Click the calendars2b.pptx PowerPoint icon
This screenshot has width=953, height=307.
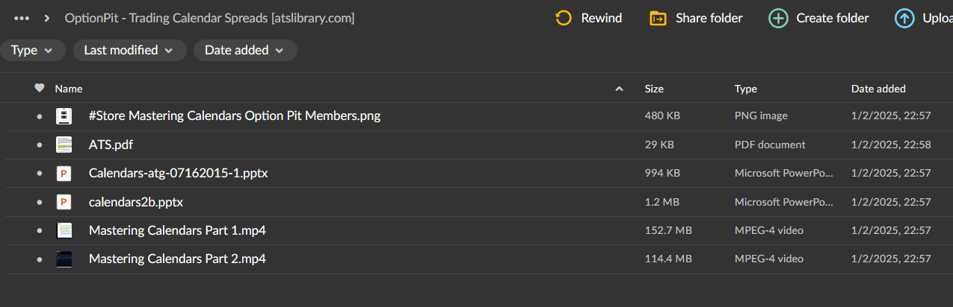64,202
